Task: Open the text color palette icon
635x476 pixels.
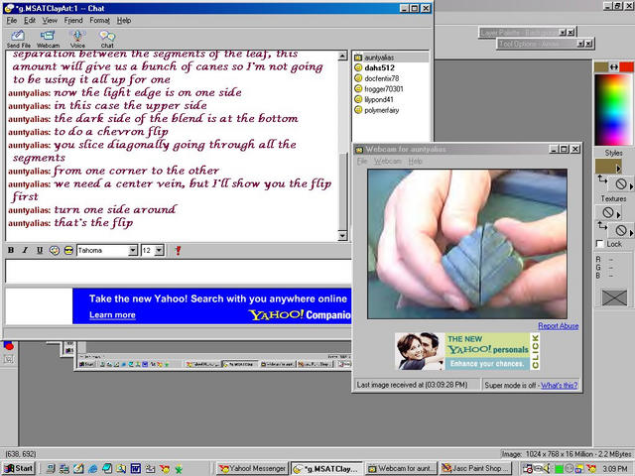Action: 54,251
